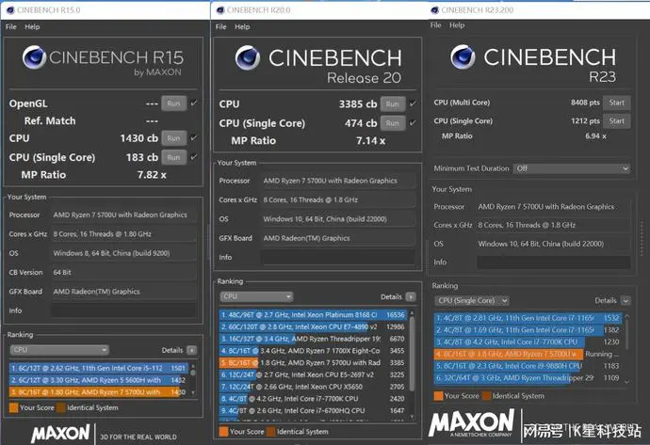Click the Info field in R15 window
Image resolution: width=650 pixels, height=445 pixels.
pos(123,310)
